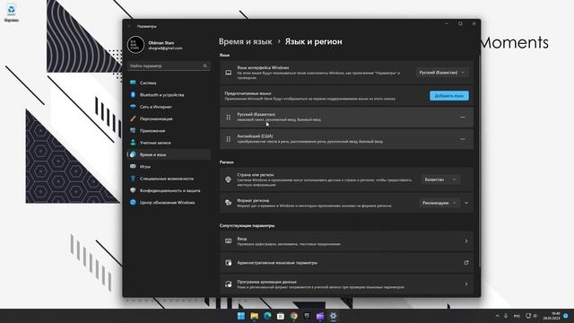Go to Bluetooth и устройства page
The height and width of the screenshot is (323, 574).
[170, 95]
